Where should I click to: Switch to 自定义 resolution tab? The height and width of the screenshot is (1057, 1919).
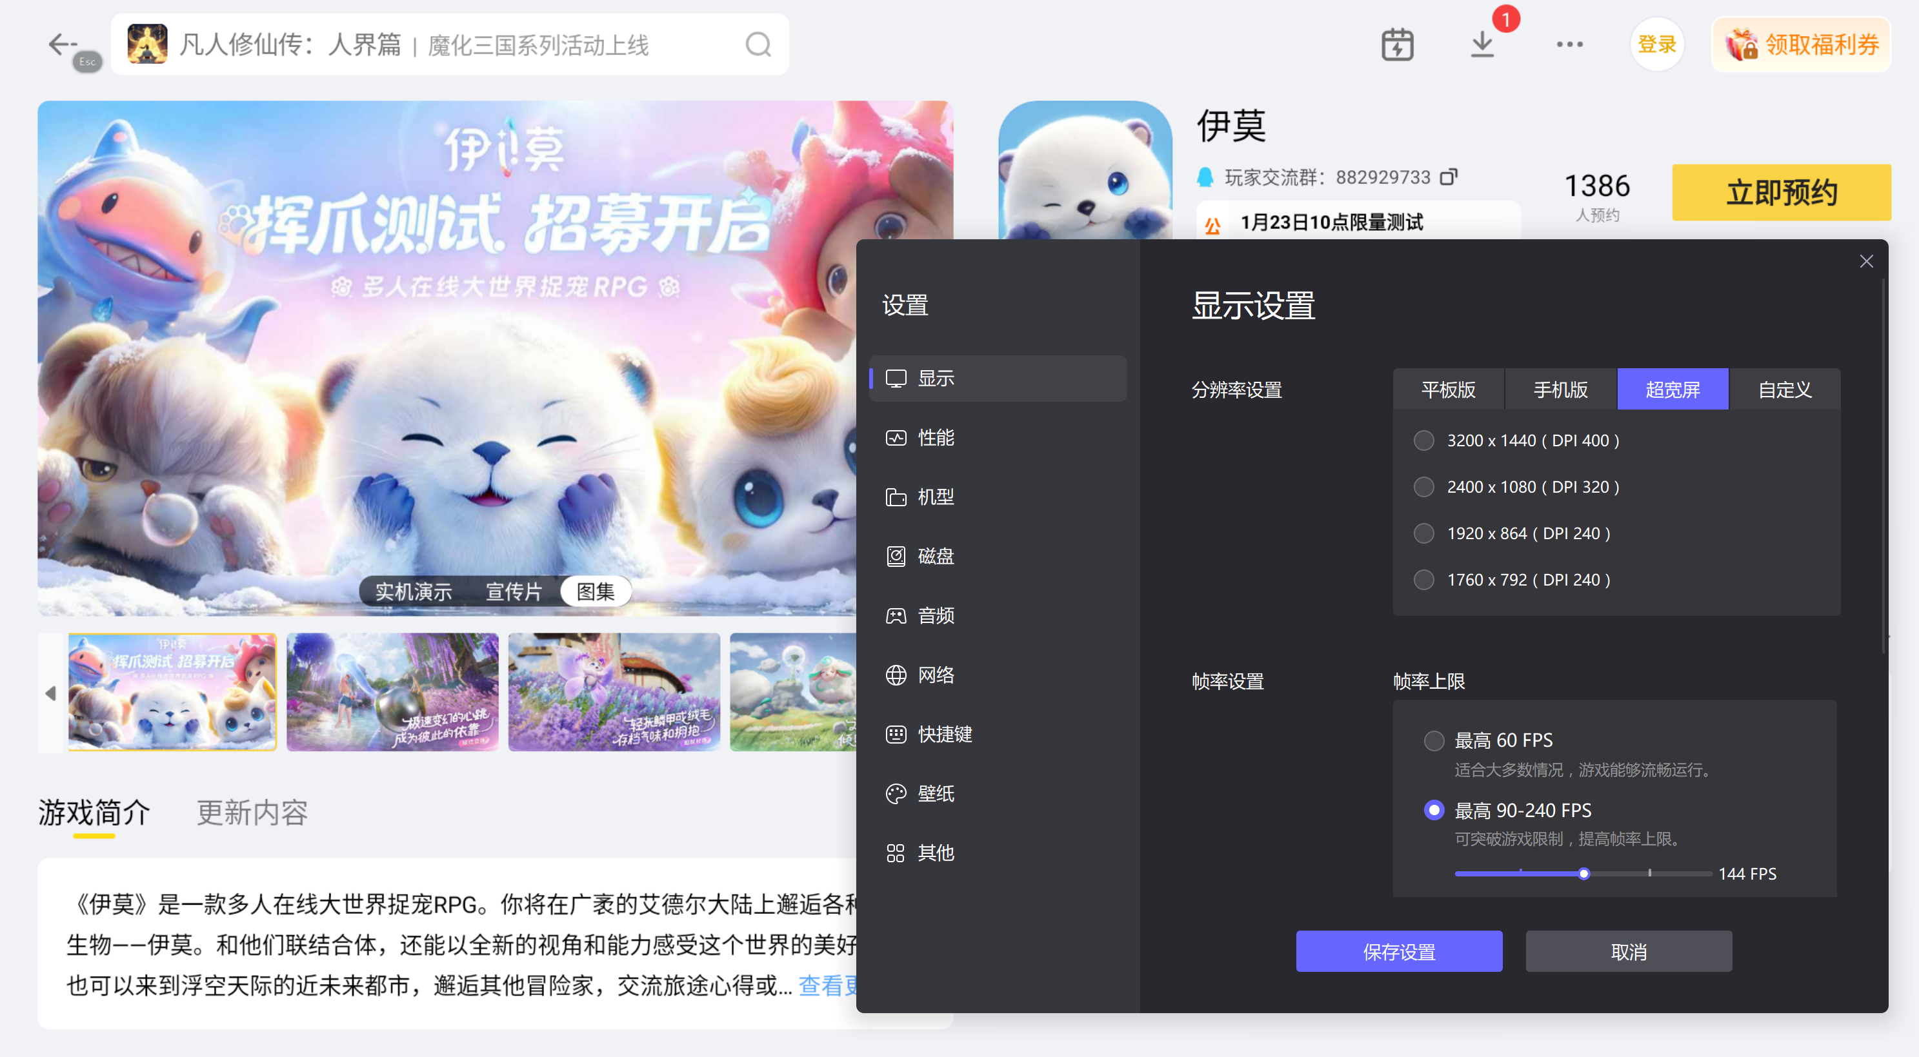[x=1784, y=390]
